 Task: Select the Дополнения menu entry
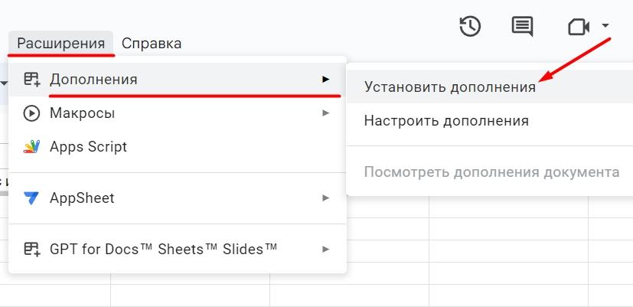pyautogui.click(x=93, y=79)
